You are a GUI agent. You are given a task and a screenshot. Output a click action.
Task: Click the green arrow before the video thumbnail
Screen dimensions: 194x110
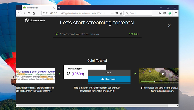tap(135, 73)
